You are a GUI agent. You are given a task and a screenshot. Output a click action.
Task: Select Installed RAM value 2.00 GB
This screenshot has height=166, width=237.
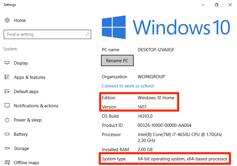(x=145, y=150)
